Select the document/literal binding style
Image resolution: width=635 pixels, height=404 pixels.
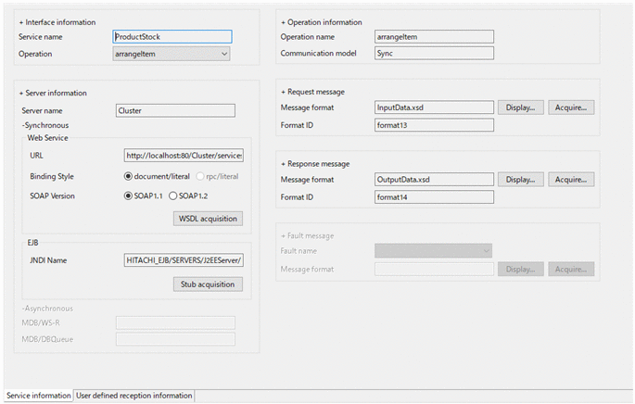click(129, 175)
